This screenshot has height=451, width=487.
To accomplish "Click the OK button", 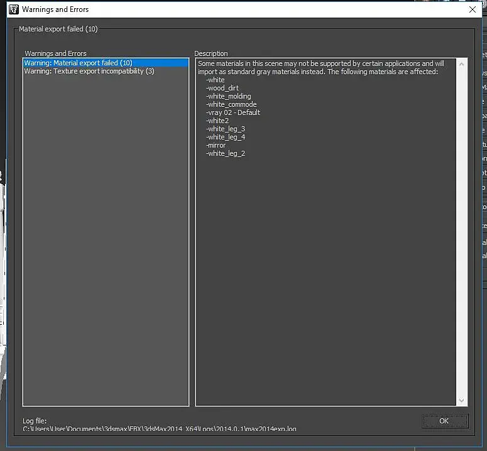I will click(x=445, y=421).
